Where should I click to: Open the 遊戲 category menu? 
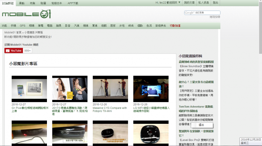coord(104,25)
